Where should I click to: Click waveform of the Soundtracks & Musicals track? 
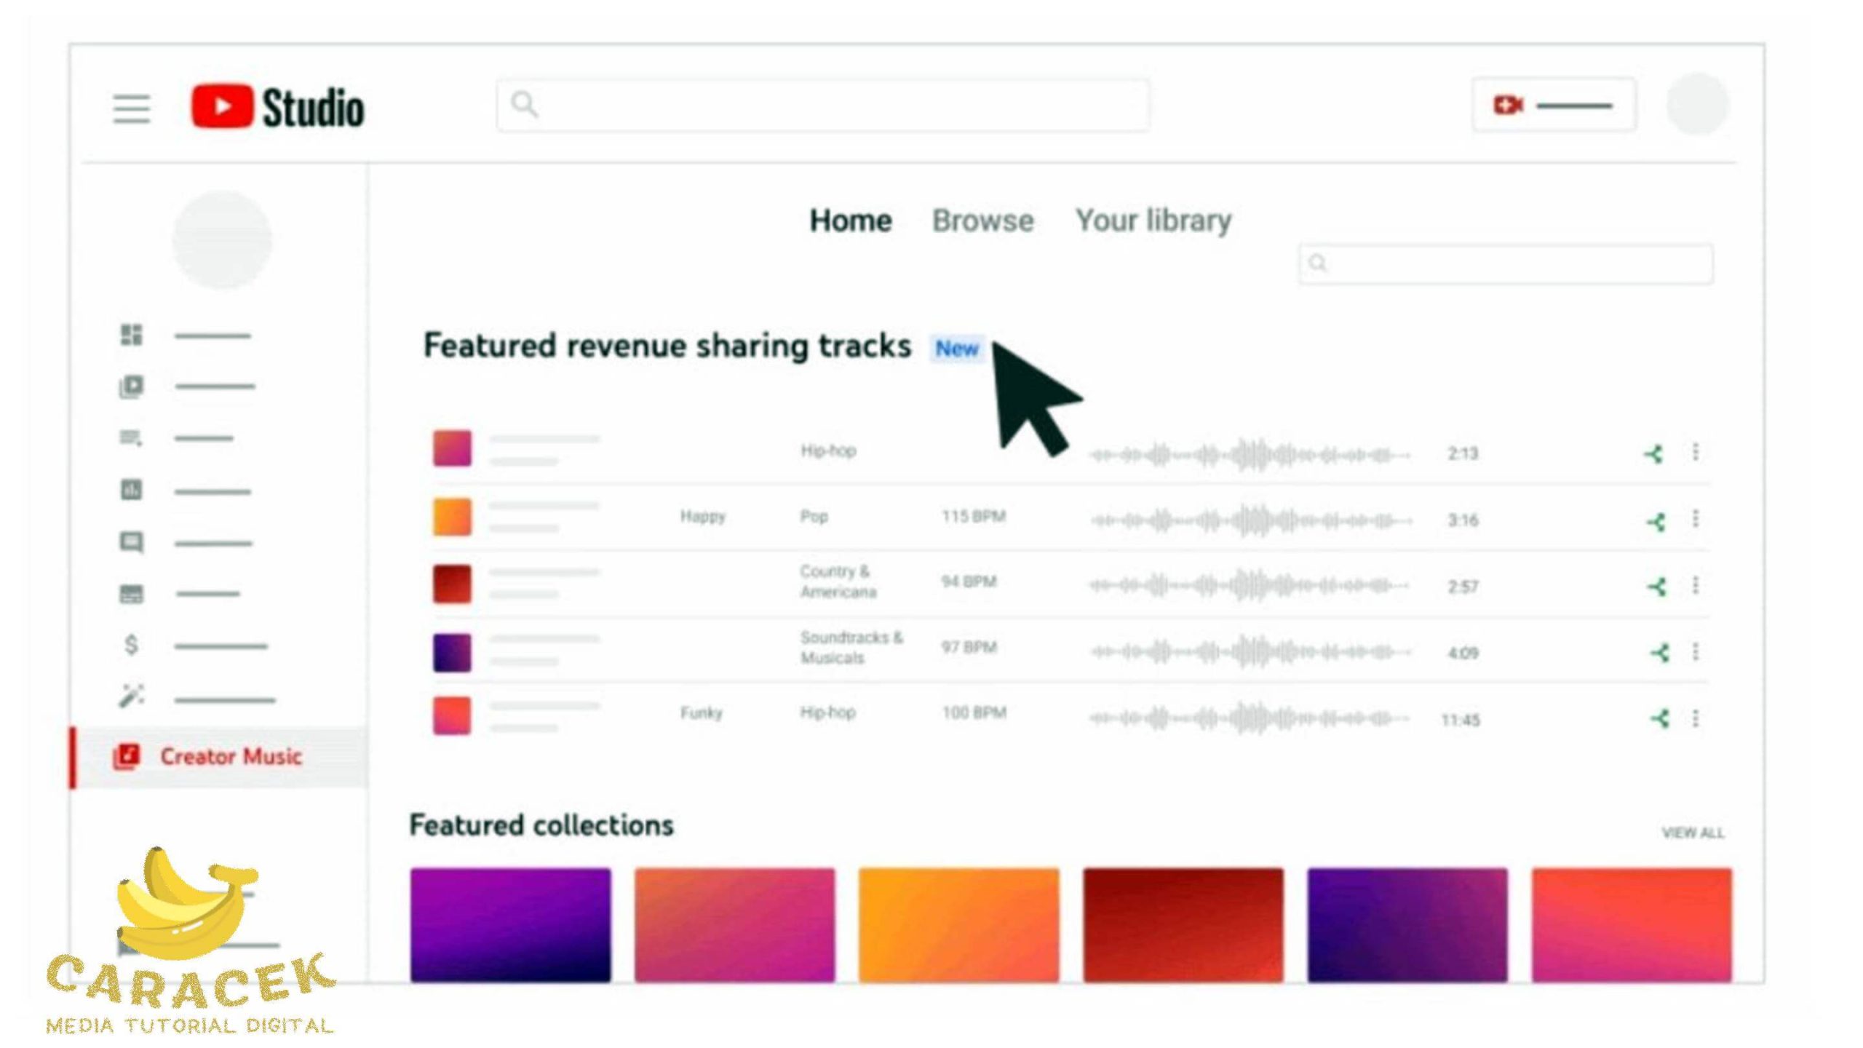pos(1250,652)
